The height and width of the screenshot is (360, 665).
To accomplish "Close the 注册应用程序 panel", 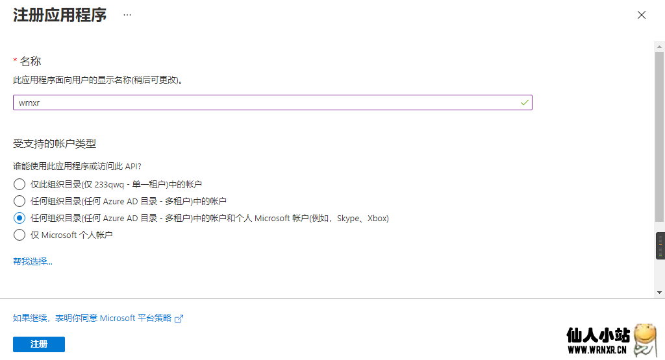I will coord(641,16).
